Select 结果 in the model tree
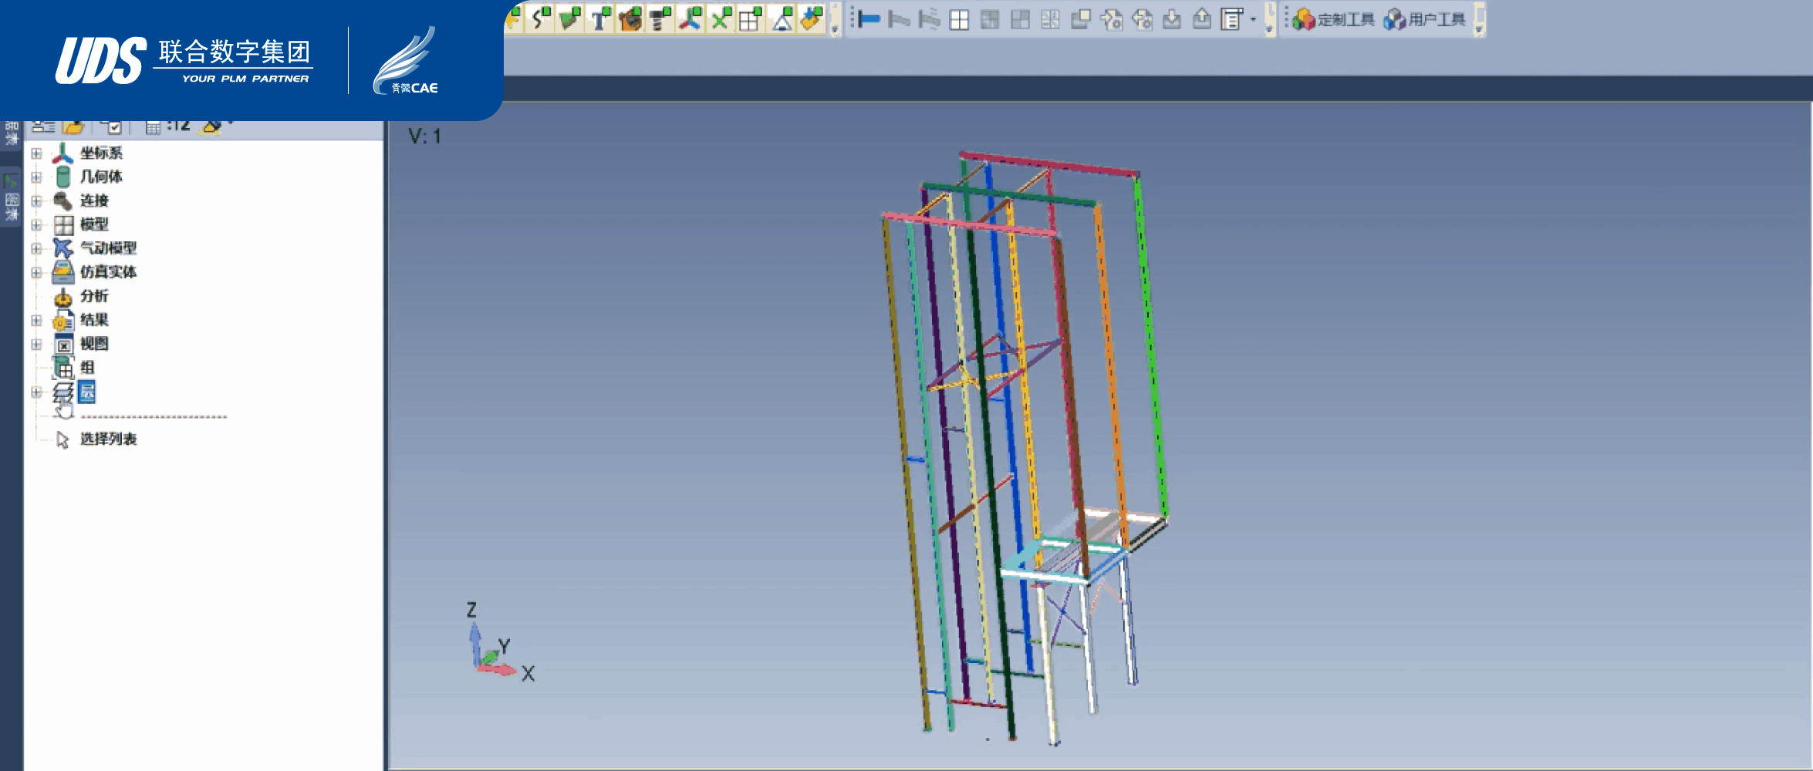Screen dimensions: 1813x771 [94, 320]
